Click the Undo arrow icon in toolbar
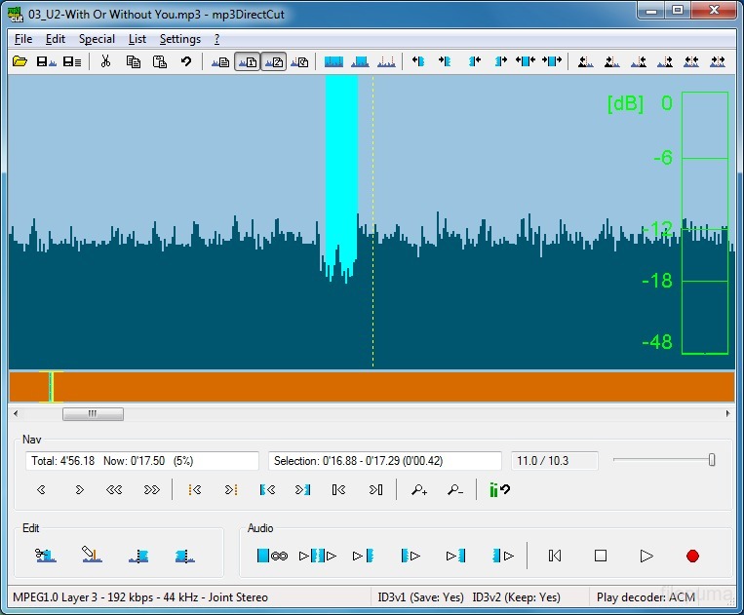This screenshot has width=744, height=615. tap(185, 61)
